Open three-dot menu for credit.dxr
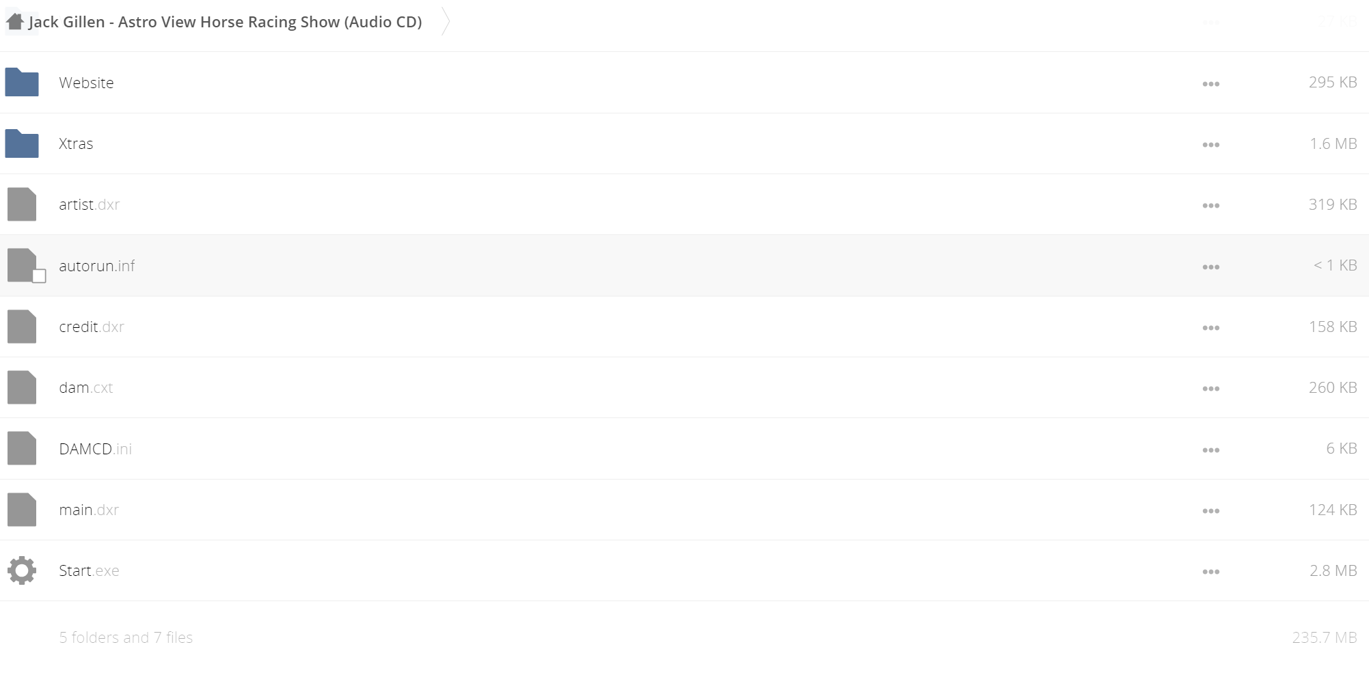Image resolution: width=1369 pixels, height=690 pixels. click(1210, 328)
